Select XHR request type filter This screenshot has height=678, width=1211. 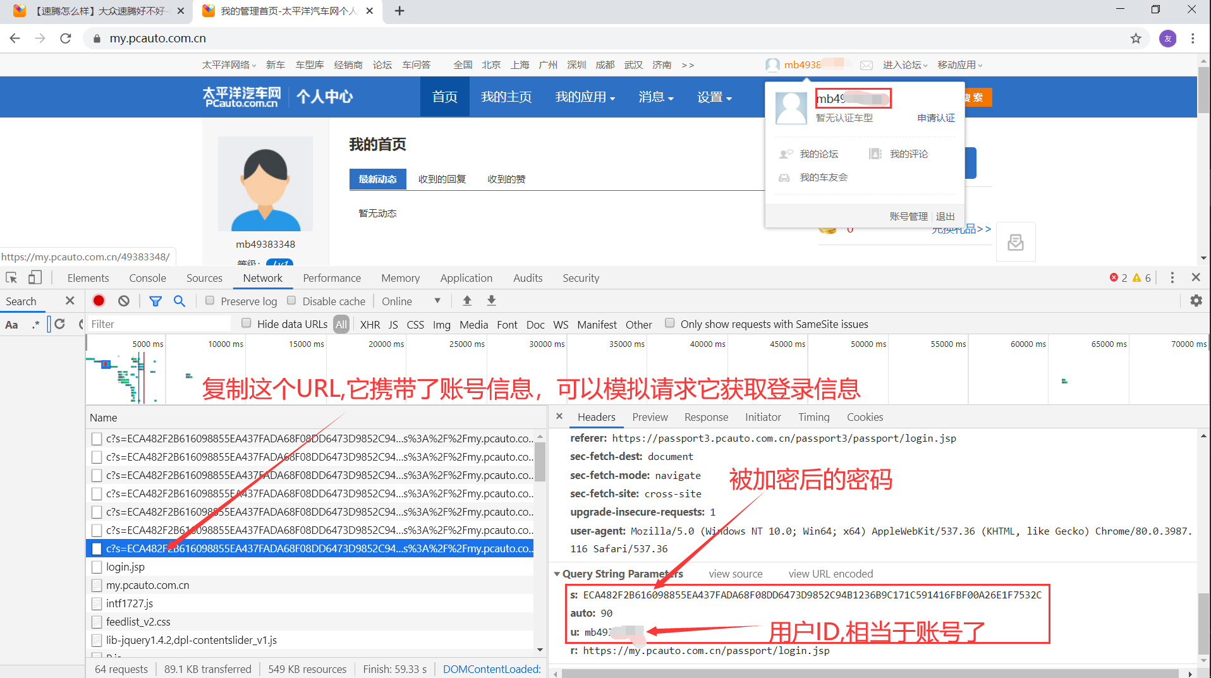[370, 324]
